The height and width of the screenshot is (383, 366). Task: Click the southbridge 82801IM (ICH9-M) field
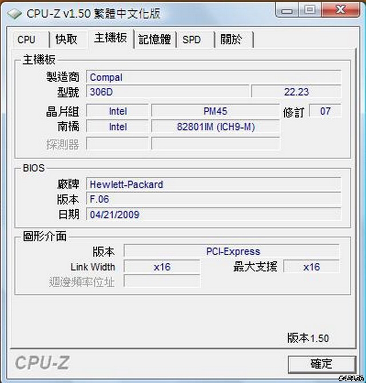(x=215, y=126)
